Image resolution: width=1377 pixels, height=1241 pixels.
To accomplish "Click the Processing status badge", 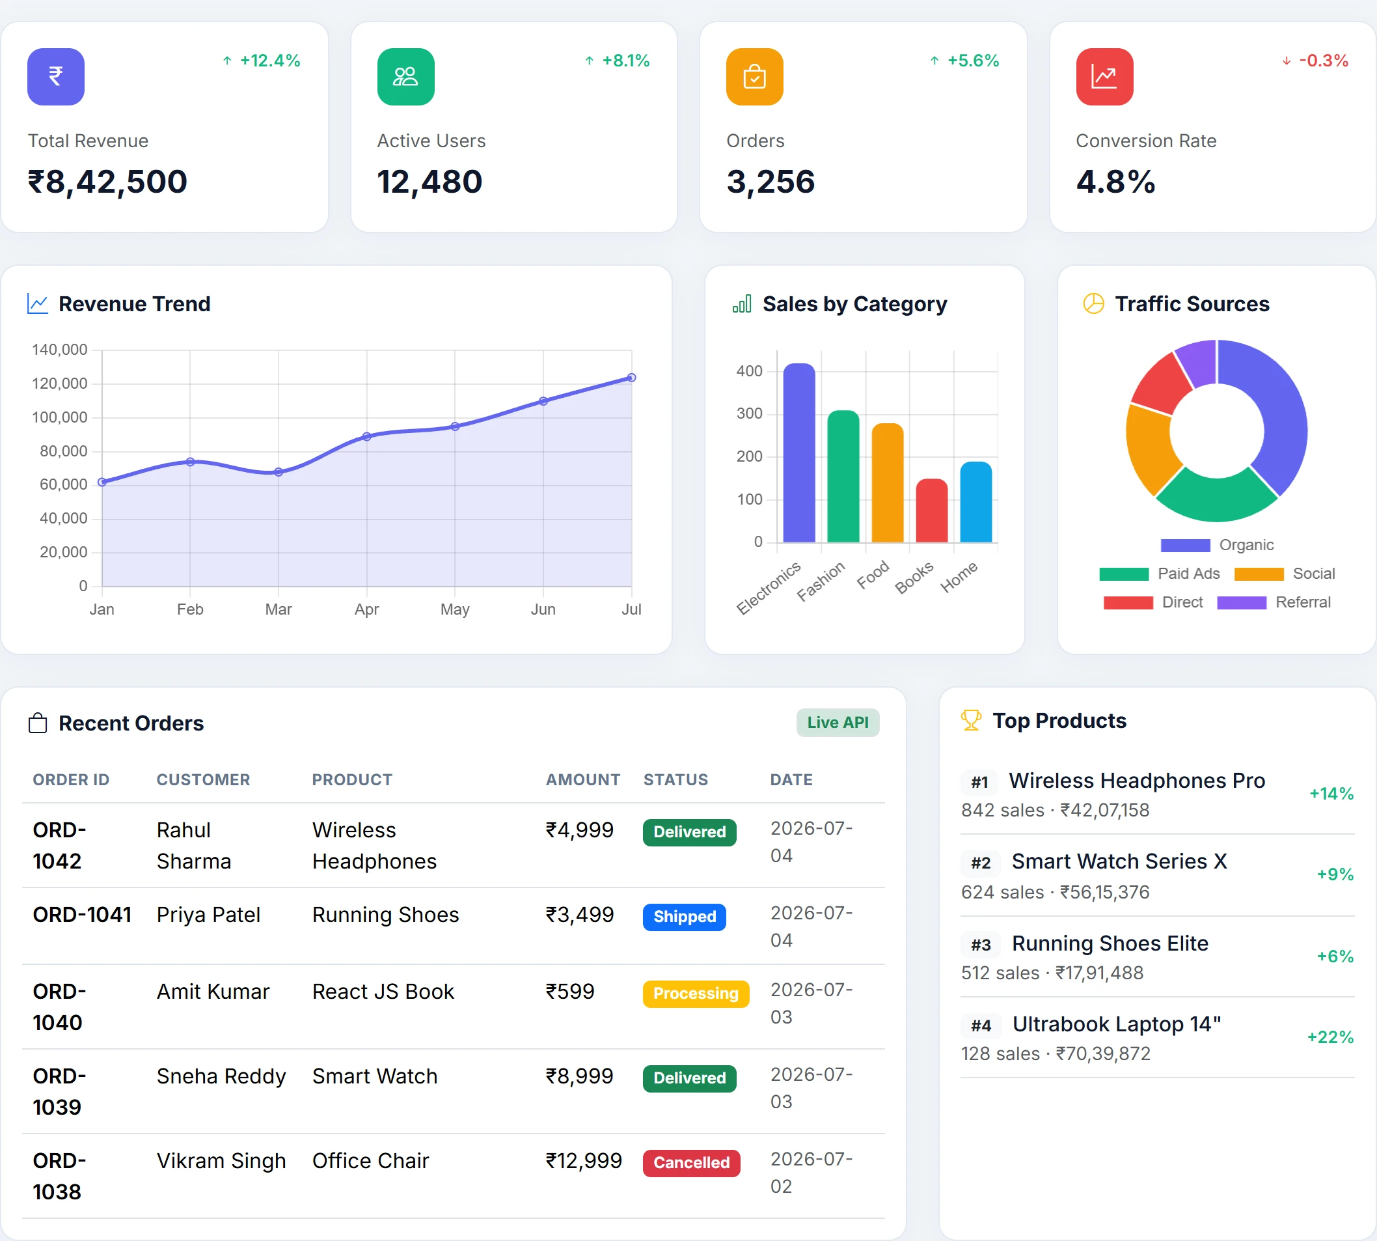I will [696, 994].
